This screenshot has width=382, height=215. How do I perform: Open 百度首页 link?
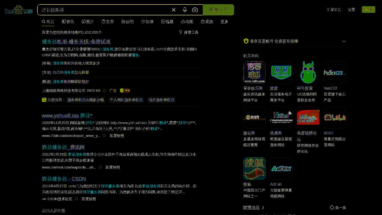pyautogui.click(x=334, y=10)
